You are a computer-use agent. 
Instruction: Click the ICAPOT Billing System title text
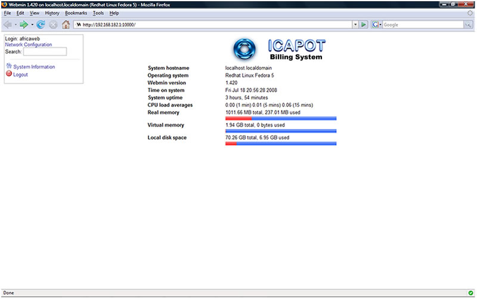(296, 50)
